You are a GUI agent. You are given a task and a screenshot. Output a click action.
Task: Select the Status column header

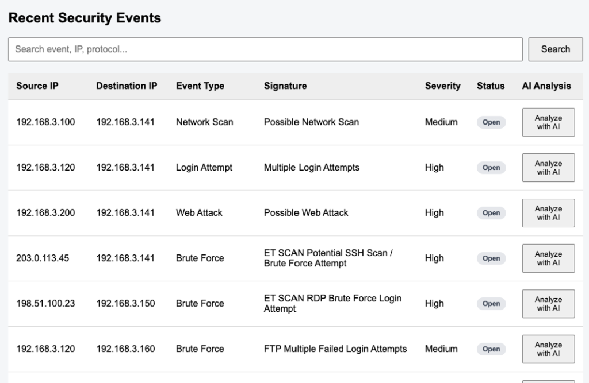(x=491, y=86)
